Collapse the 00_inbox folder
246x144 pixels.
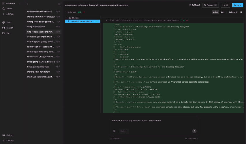(67, 18)
